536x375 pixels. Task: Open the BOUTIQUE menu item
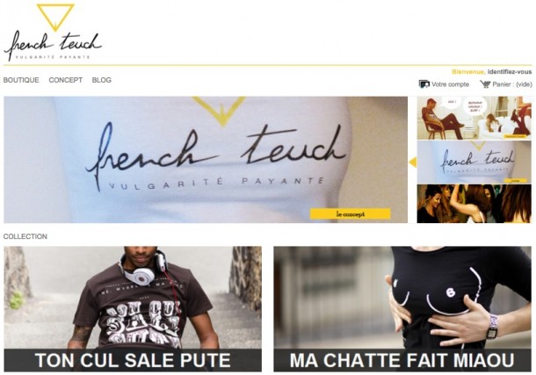21,80
